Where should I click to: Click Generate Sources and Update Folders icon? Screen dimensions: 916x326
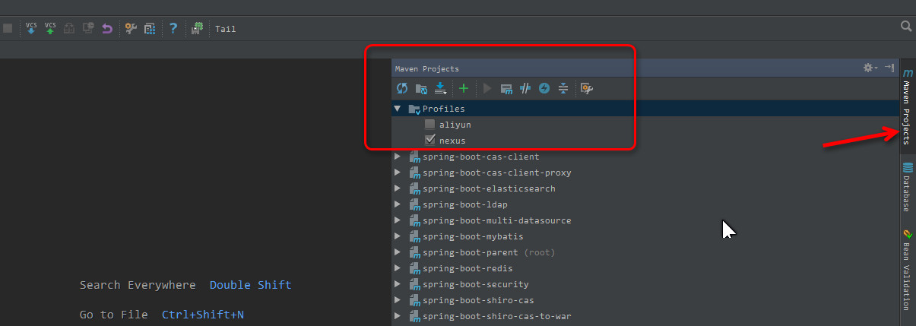[421, 89]
